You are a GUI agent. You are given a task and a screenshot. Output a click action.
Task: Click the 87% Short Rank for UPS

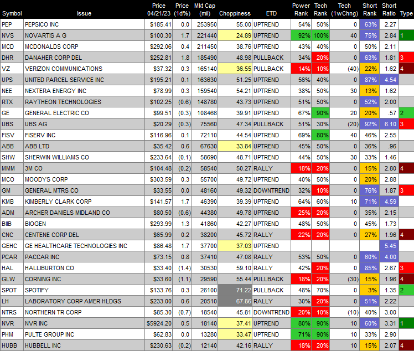[369, 80]
